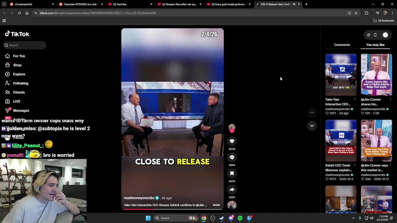The width and height of the screenshot is (397, 223).
Task: Open options for the Take-Two Interactive CEO recommendation
Action: tap(355, 99)
